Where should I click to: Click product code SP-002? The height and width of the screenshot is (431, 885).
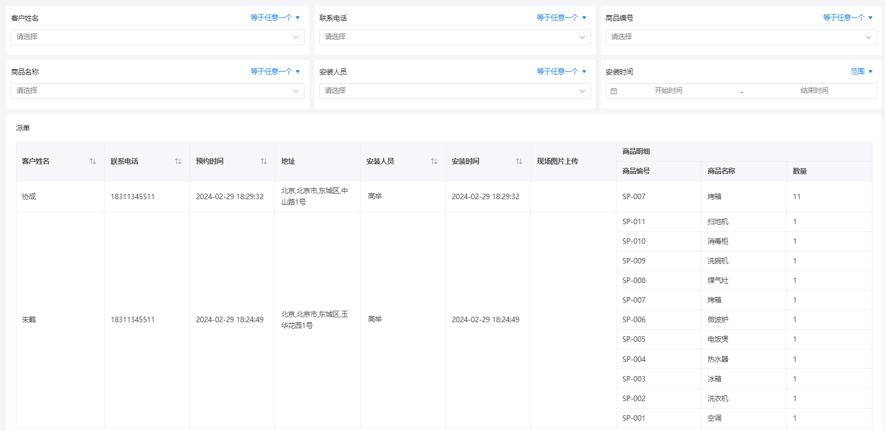coord(634,399)
